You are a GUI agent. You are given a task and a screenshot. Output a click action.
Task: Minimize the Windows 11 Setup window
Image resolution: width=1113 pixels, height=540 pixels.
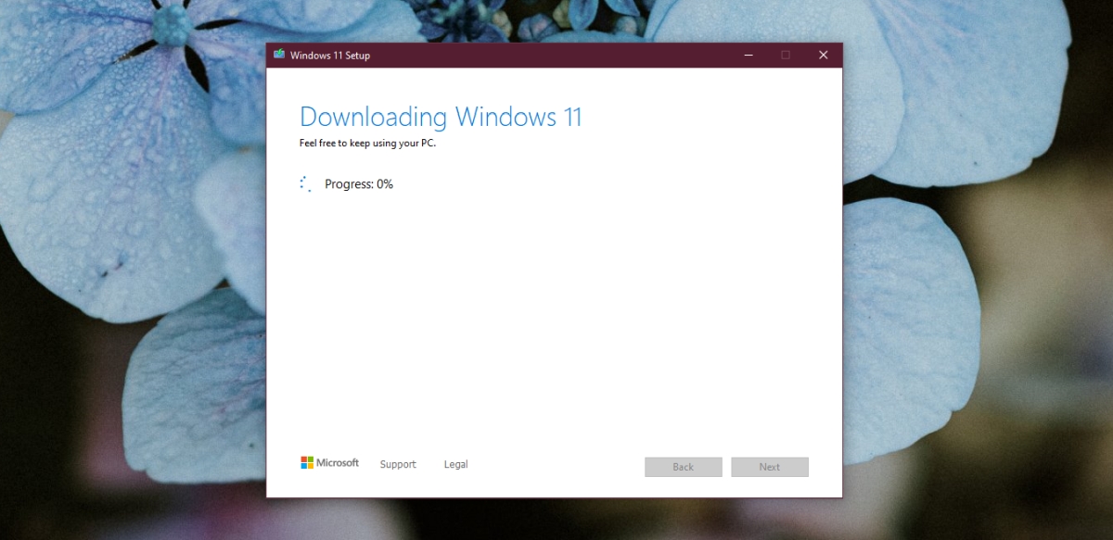[748, 55]
